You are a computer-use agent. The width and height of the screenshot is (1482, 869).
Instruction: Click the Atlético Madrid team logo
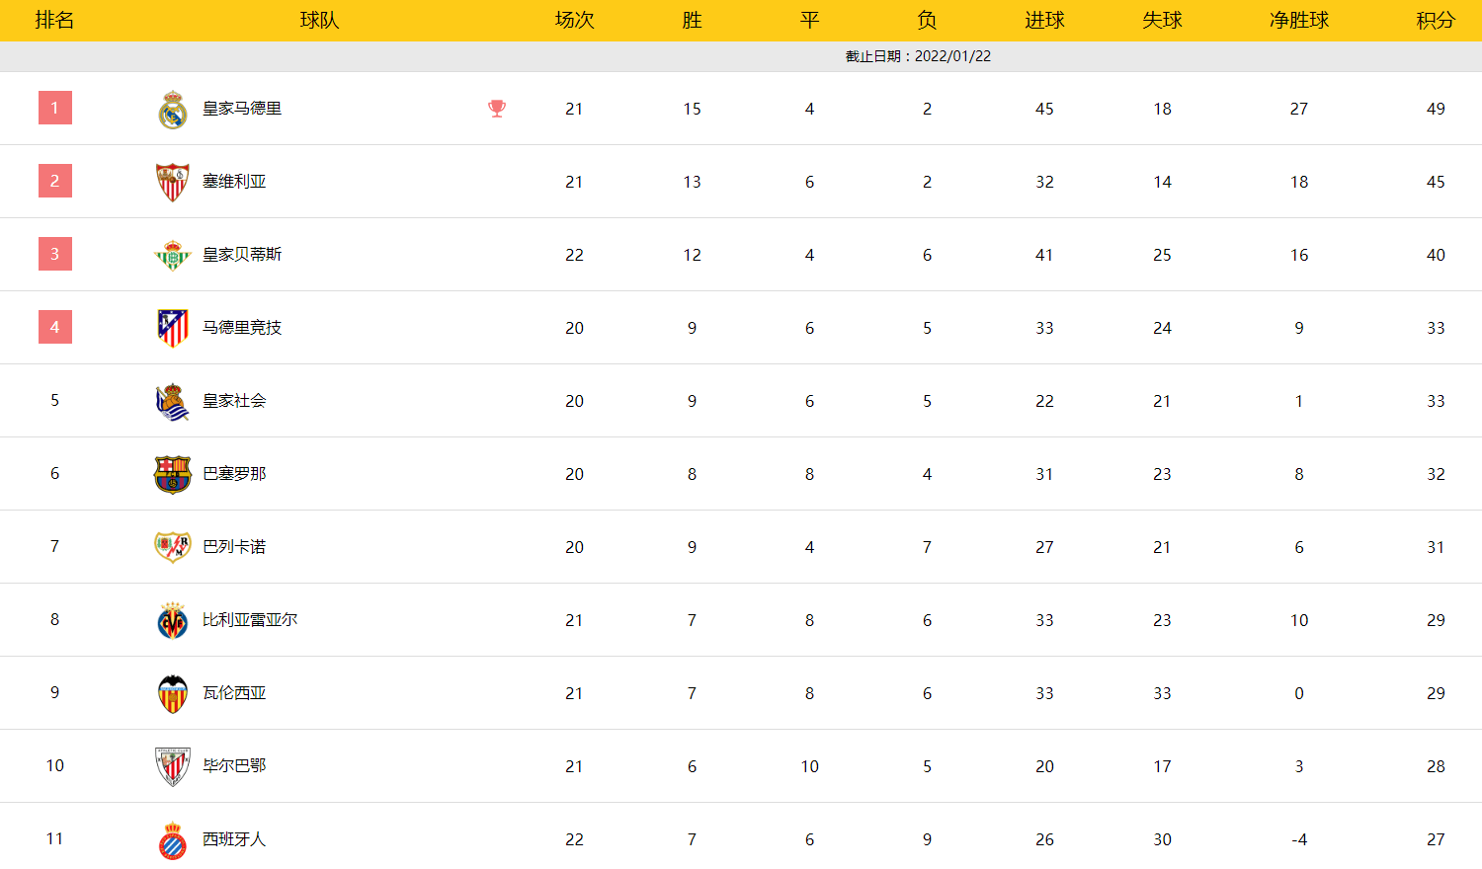pos(173,328)
